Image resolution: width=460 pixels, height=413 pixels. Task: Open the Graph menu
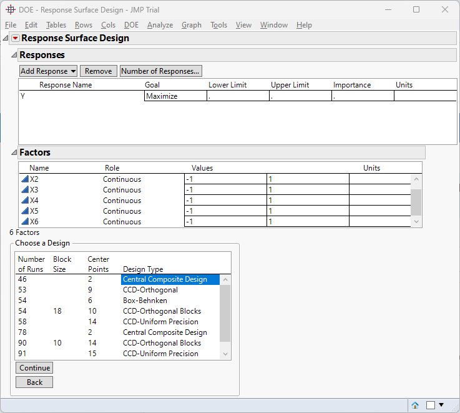191,25
